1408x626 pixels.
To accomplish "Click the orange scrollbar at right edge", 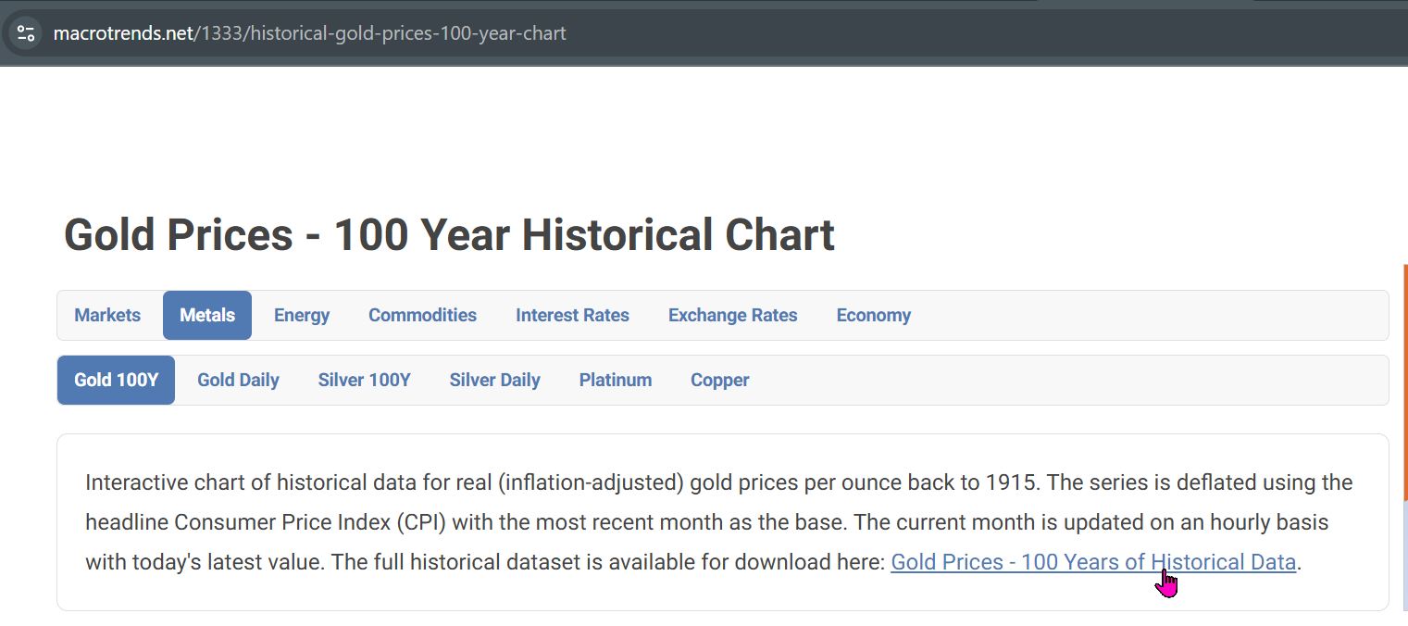I will coord(1404,370).
